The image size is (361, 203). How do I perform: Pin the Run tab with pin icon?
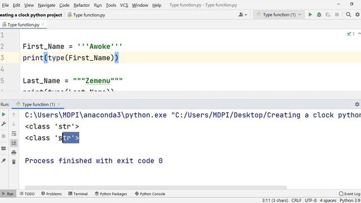(x=4, y=161)
